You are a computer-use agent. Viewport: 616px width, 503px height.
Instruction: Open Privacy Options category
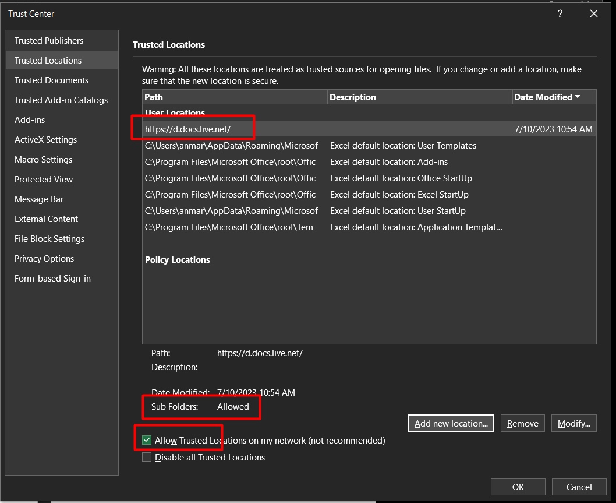44,259
